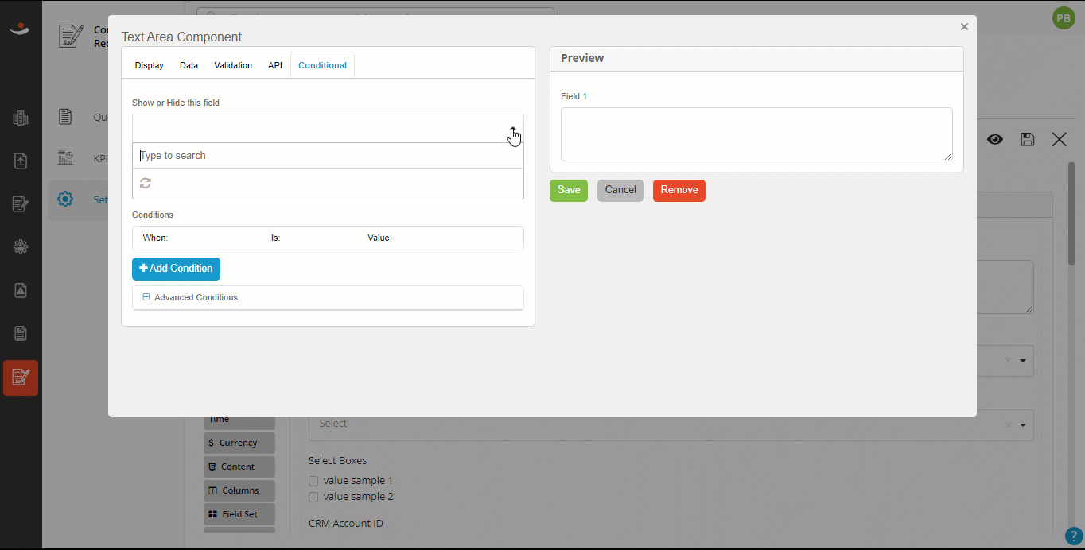Click the Cancel button

coord(620,190)
